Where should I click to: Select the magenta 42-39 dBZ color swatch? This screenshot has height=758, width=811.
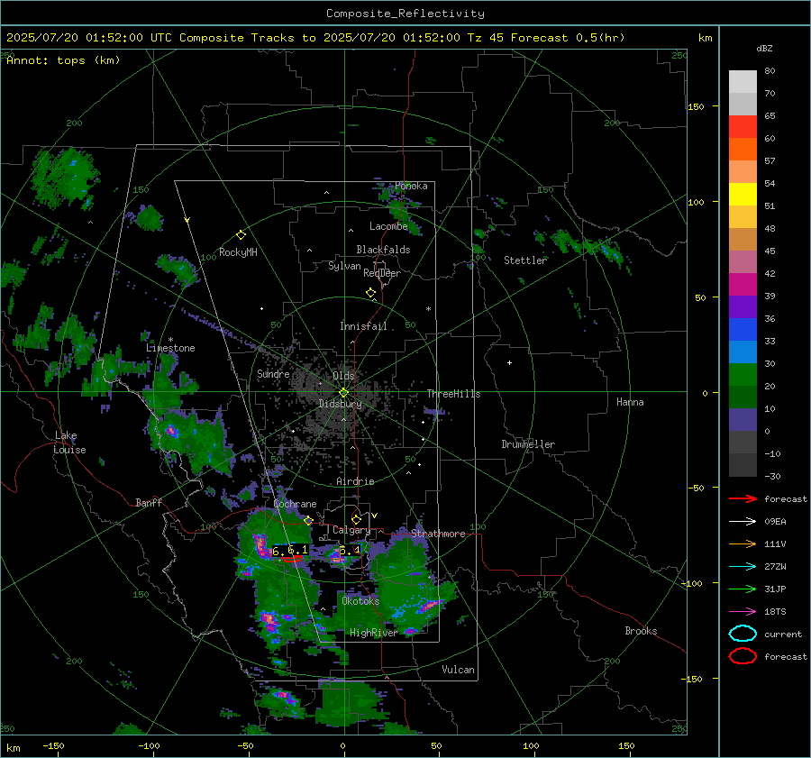(743, 285)
